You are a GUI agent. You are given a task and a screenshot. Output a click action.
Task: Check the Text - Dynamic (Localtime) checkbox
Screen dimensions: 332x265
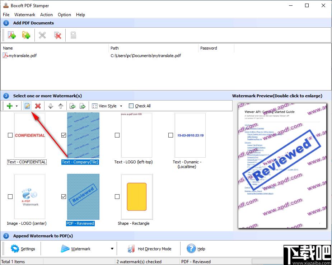[x=170, y=135]
